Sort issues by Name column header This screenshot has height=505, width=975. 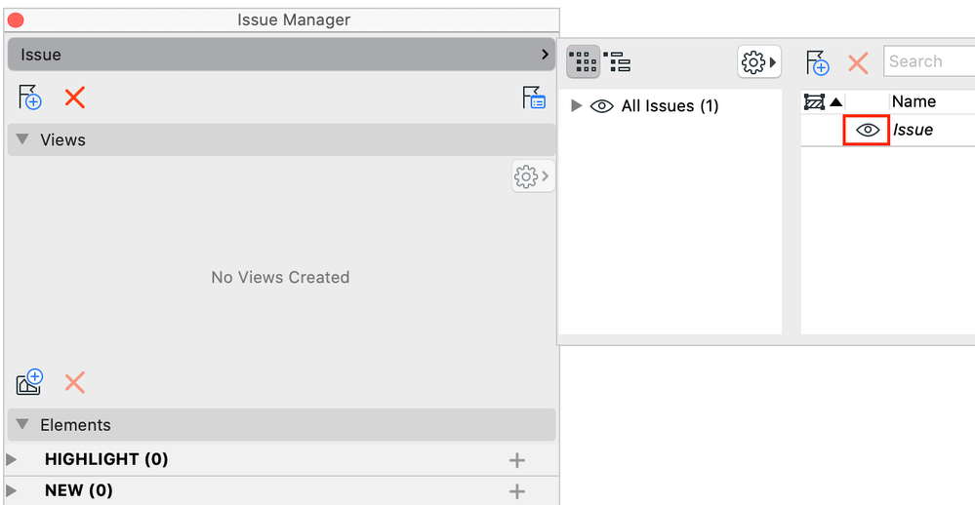pyautogui.click(x=914, y=101)
